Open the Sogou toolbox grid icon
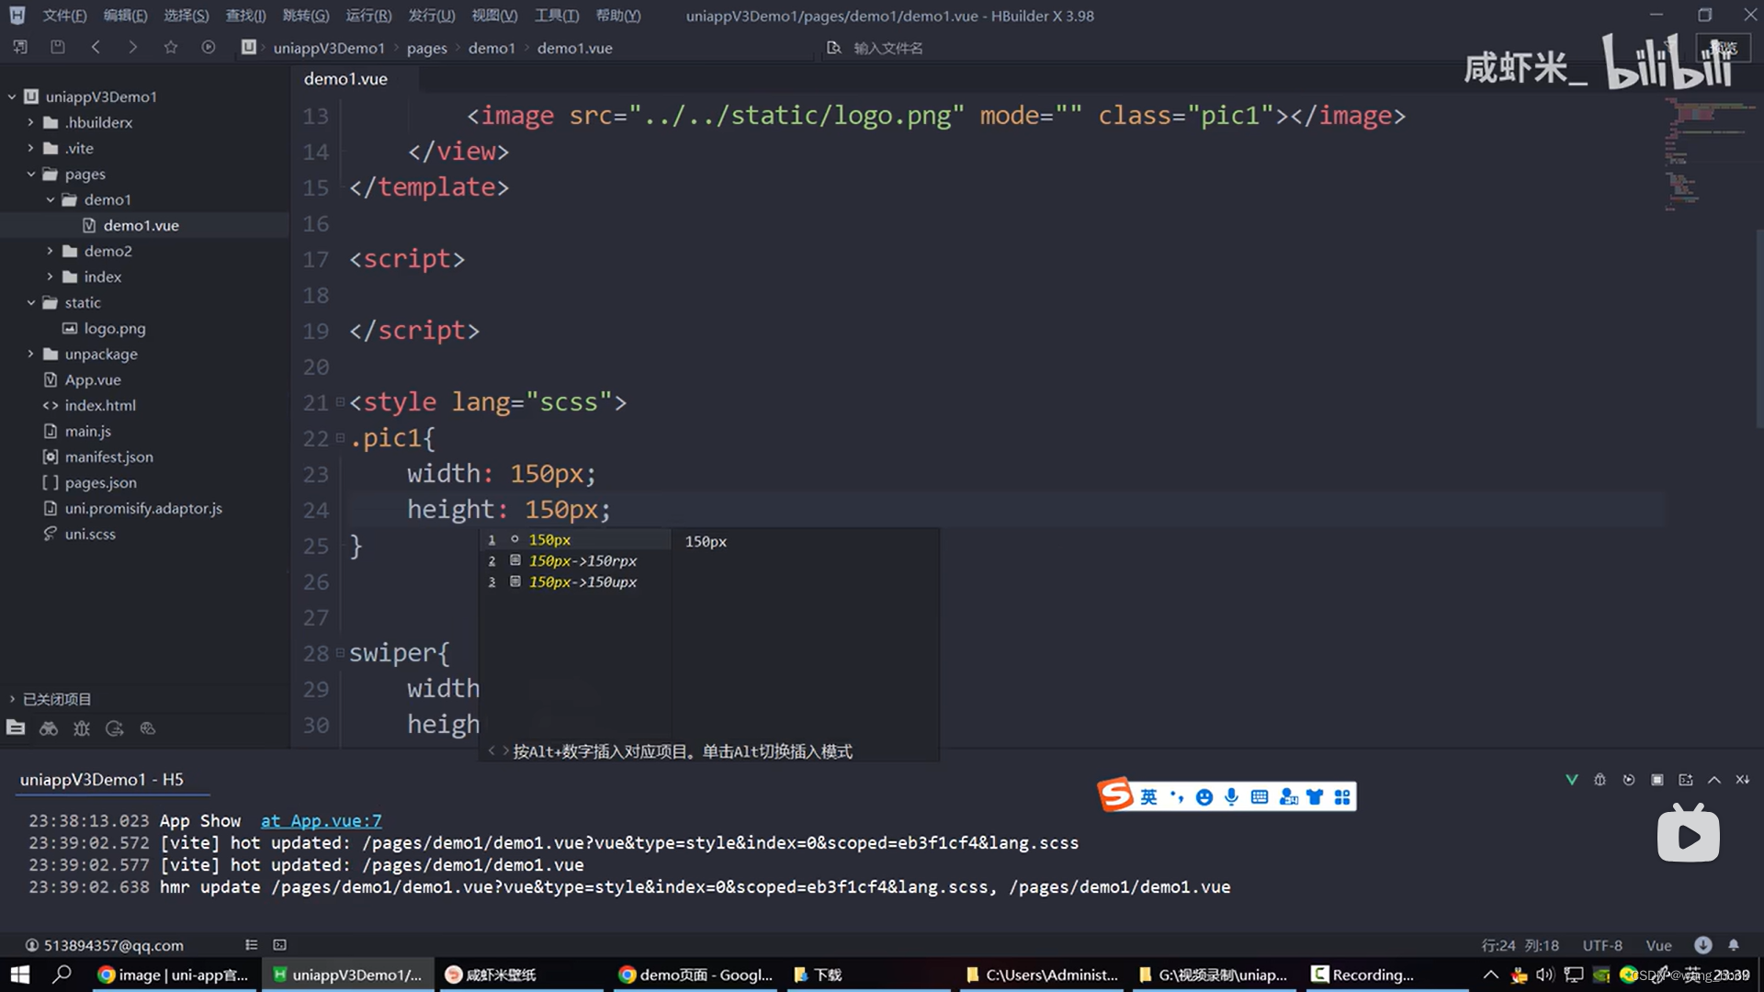 pyautogui.click(x=1342, y=797)
